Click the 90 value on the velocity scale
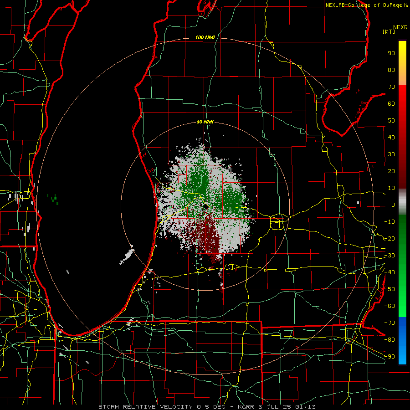The width and height of the screenshot is (410, 410). click(391, 53)
